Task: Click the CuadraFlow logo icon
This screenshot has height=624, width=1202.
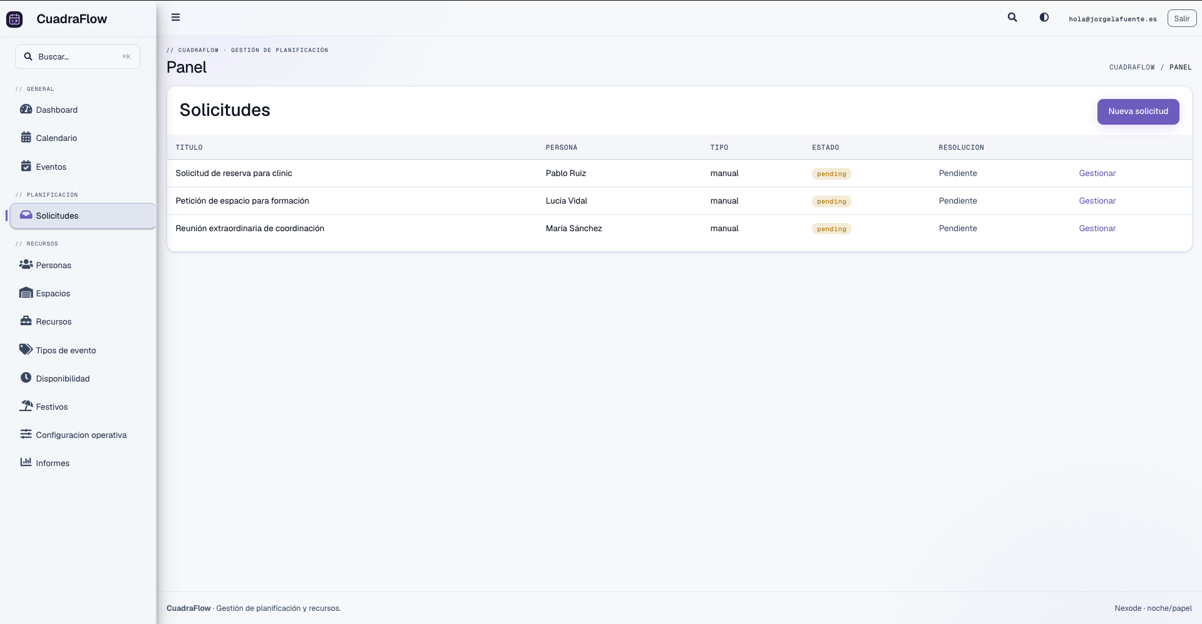Action: [x=14, y=19]
